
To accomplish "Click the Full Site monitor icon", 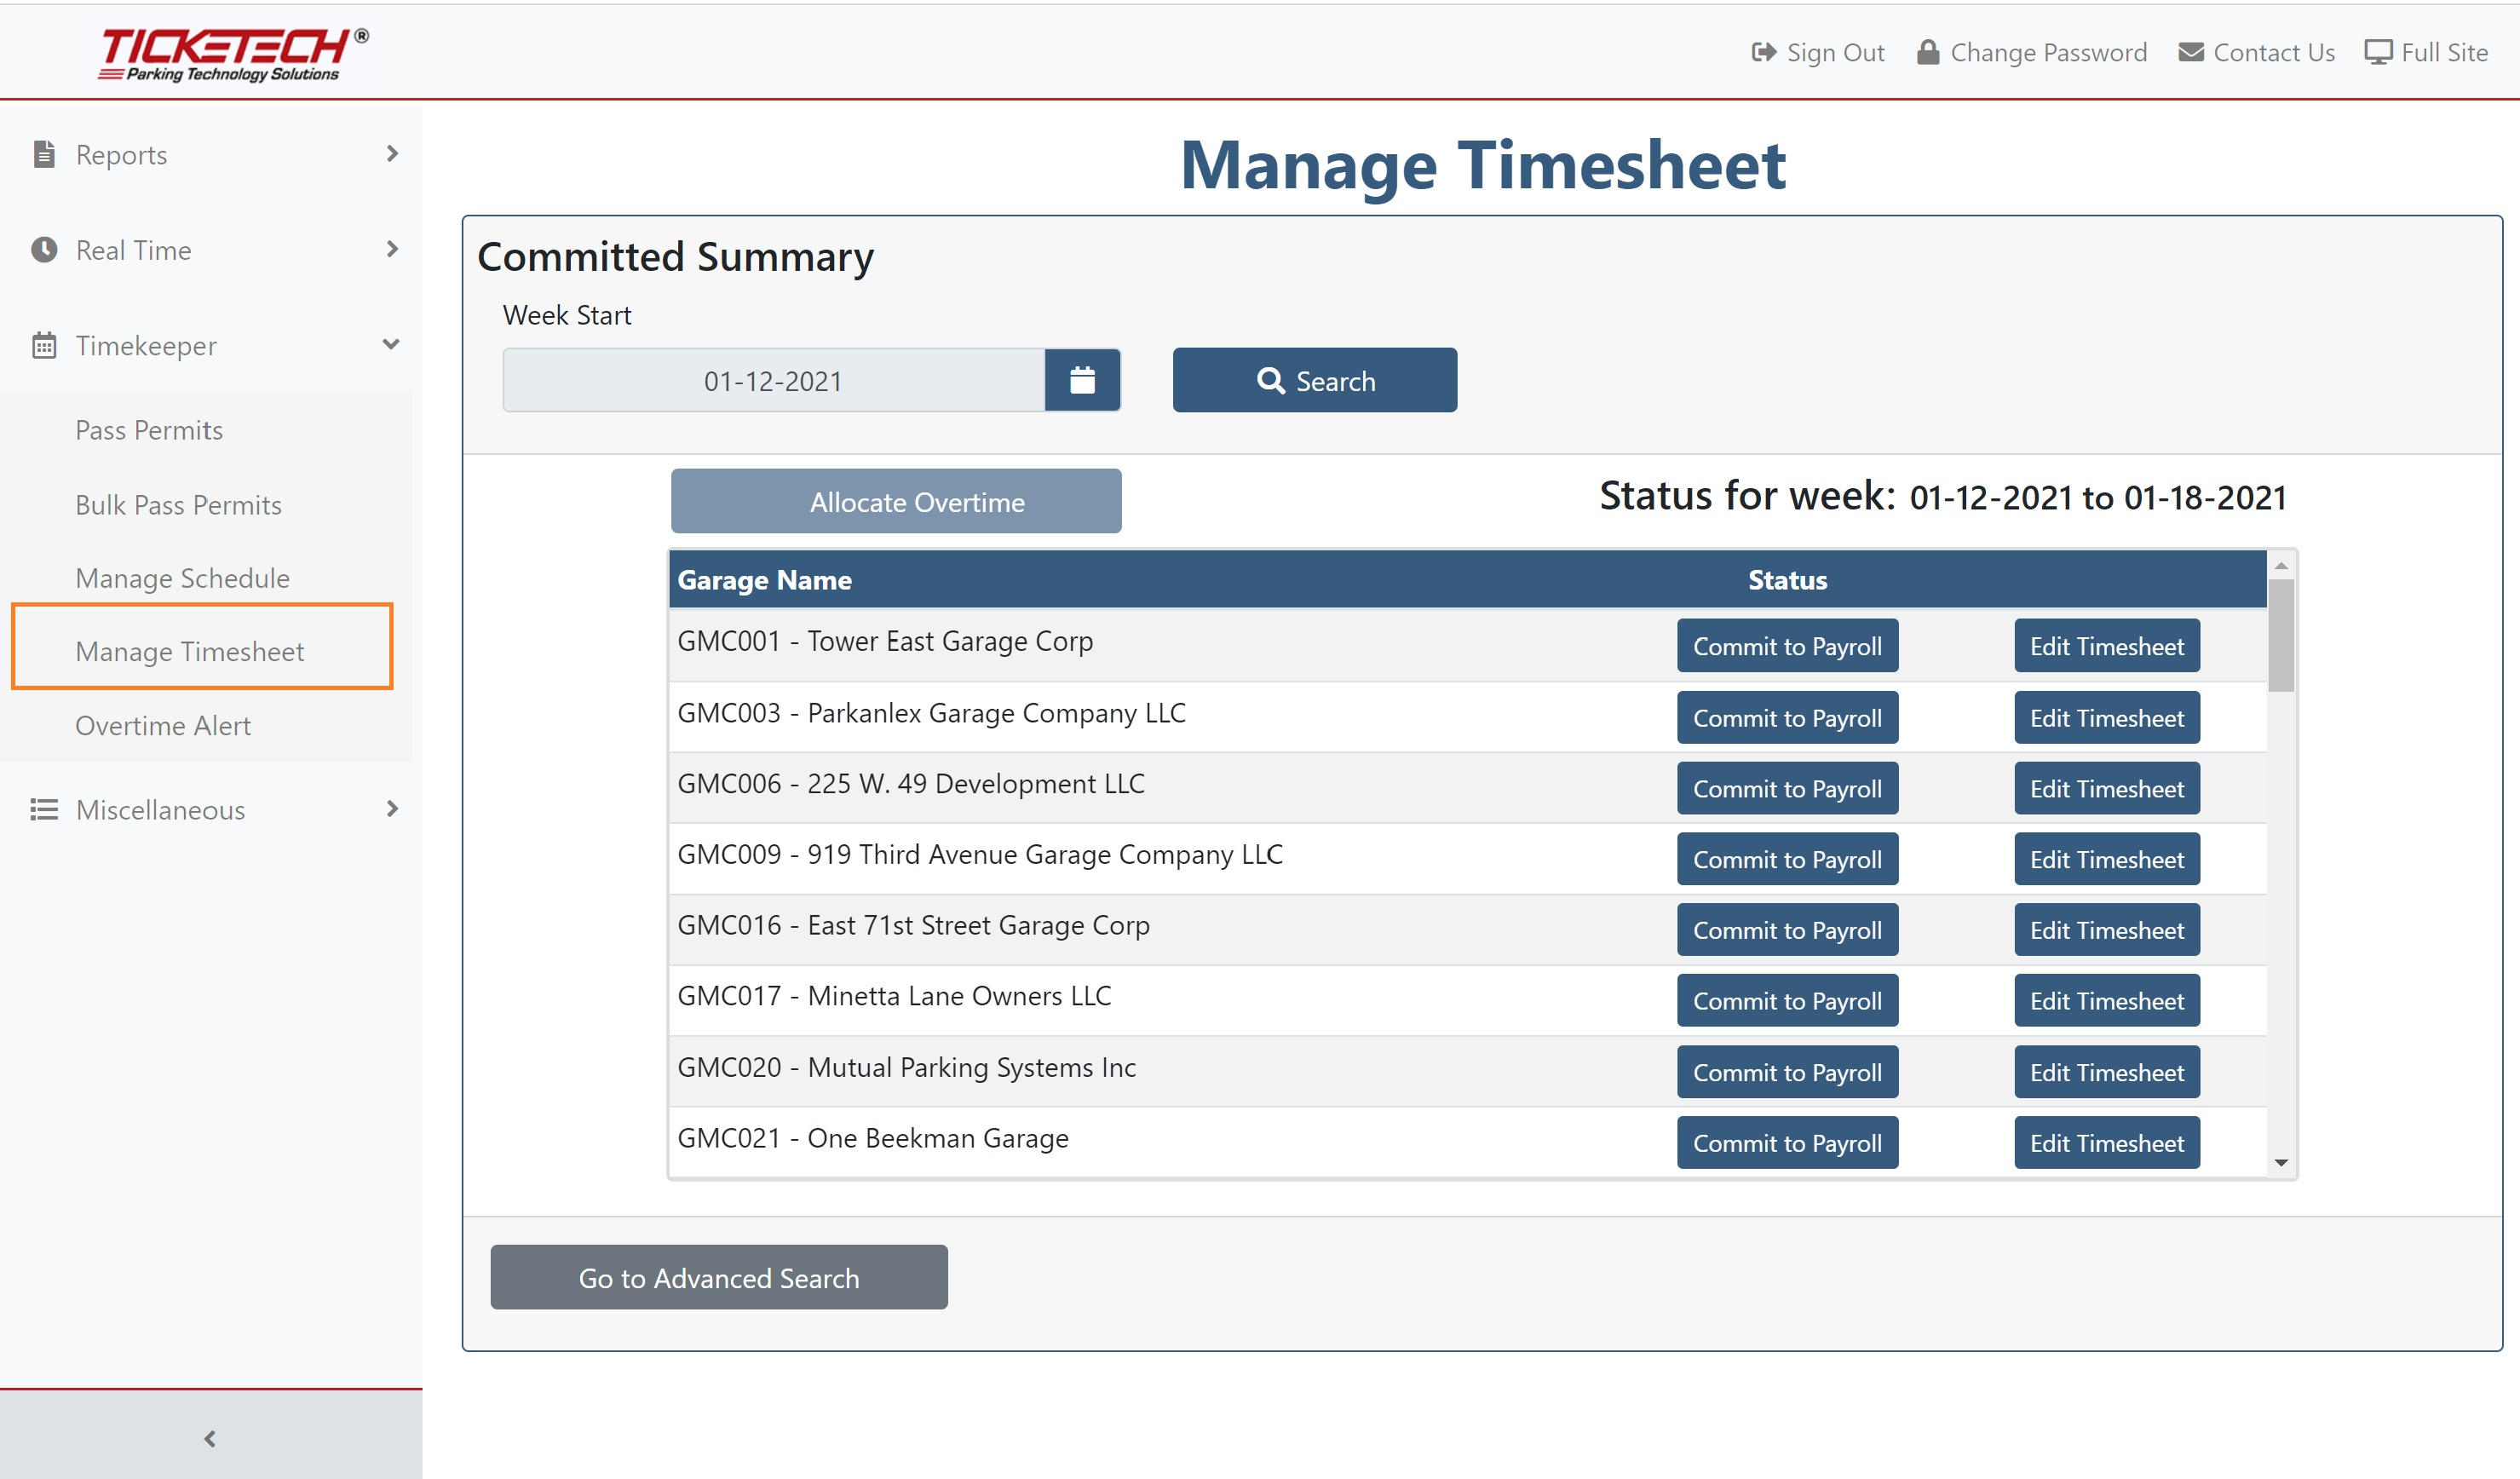I will point(2377,52).
